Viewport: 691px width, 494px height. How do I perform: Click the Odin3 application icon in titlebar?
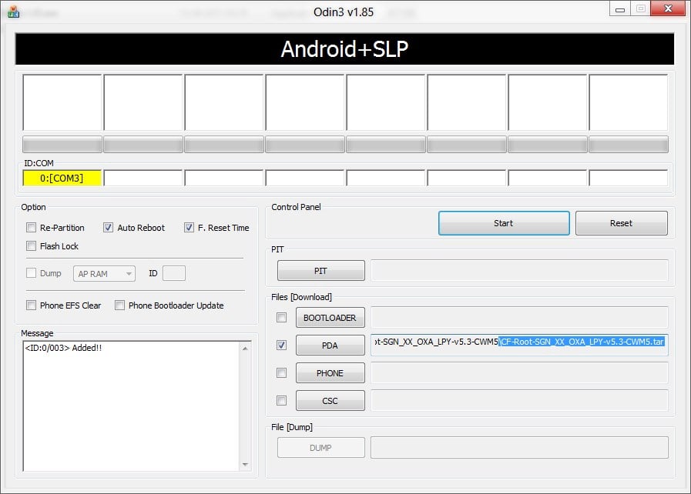click(14, 12)
